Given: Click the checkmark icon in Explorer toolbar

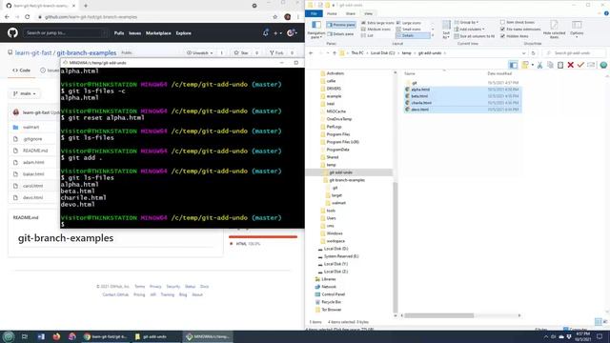Looking at the screenshot, I should tap(580, 65).
